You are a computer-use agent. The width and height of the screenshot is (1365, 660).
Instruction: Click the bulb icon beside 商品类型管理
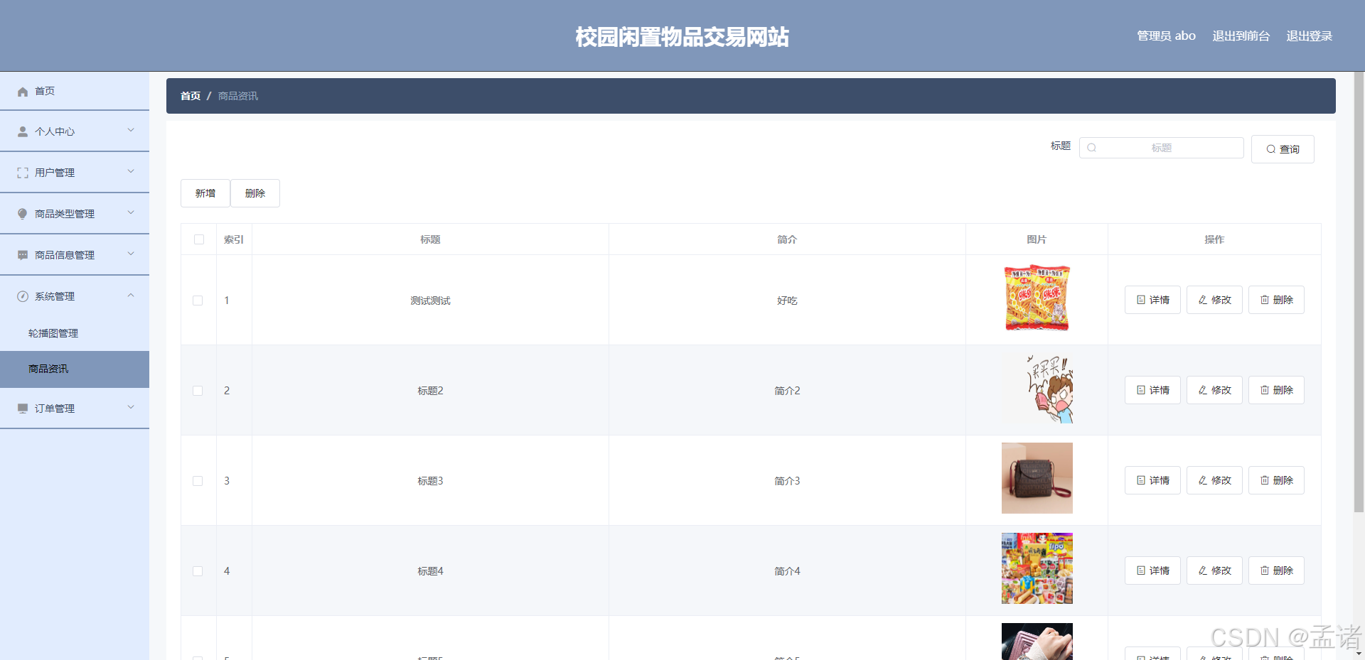[x=23, y=215]
